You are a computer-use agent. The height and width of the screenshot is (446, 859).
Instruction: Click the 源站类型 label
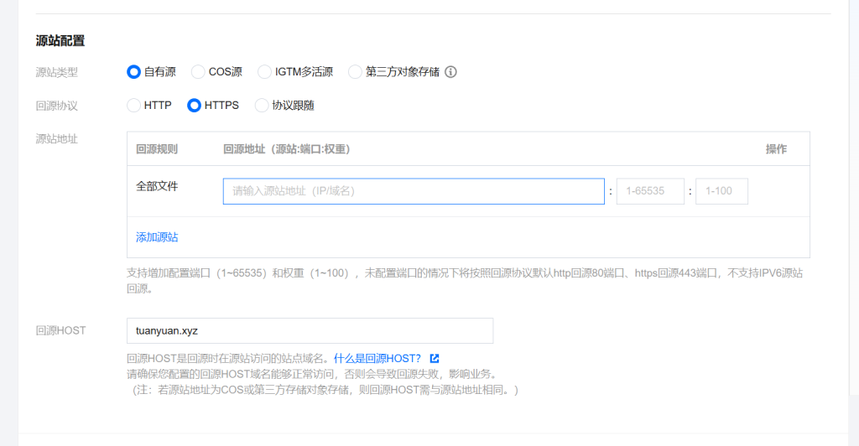(57, 72)
